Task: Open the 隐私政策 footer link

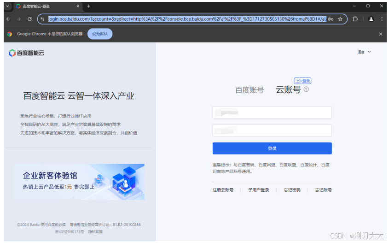Action: [x=95, y=232]
